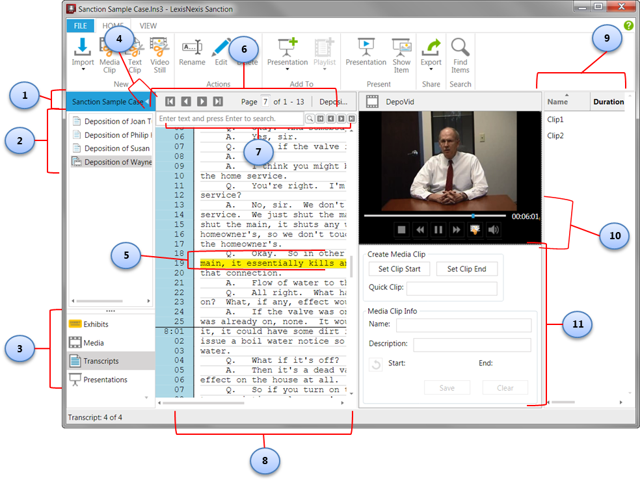Open Find Items search tool
Image resolution: width=640 pixels, height=481 pixels.
click(460, 55)
